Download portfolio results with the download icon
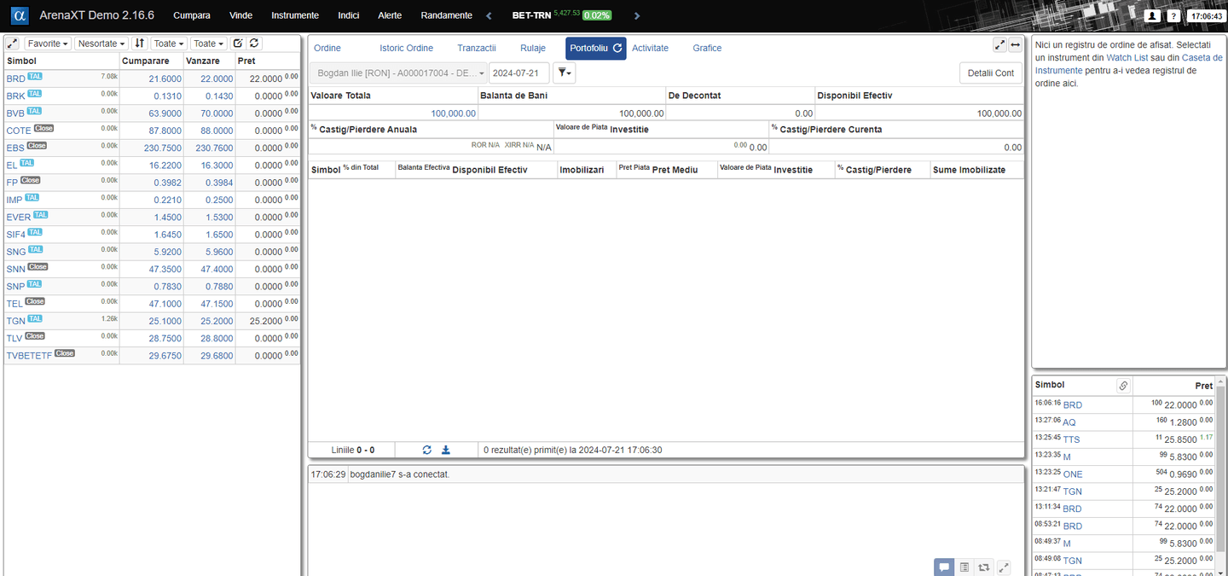 tap(446, 450)
